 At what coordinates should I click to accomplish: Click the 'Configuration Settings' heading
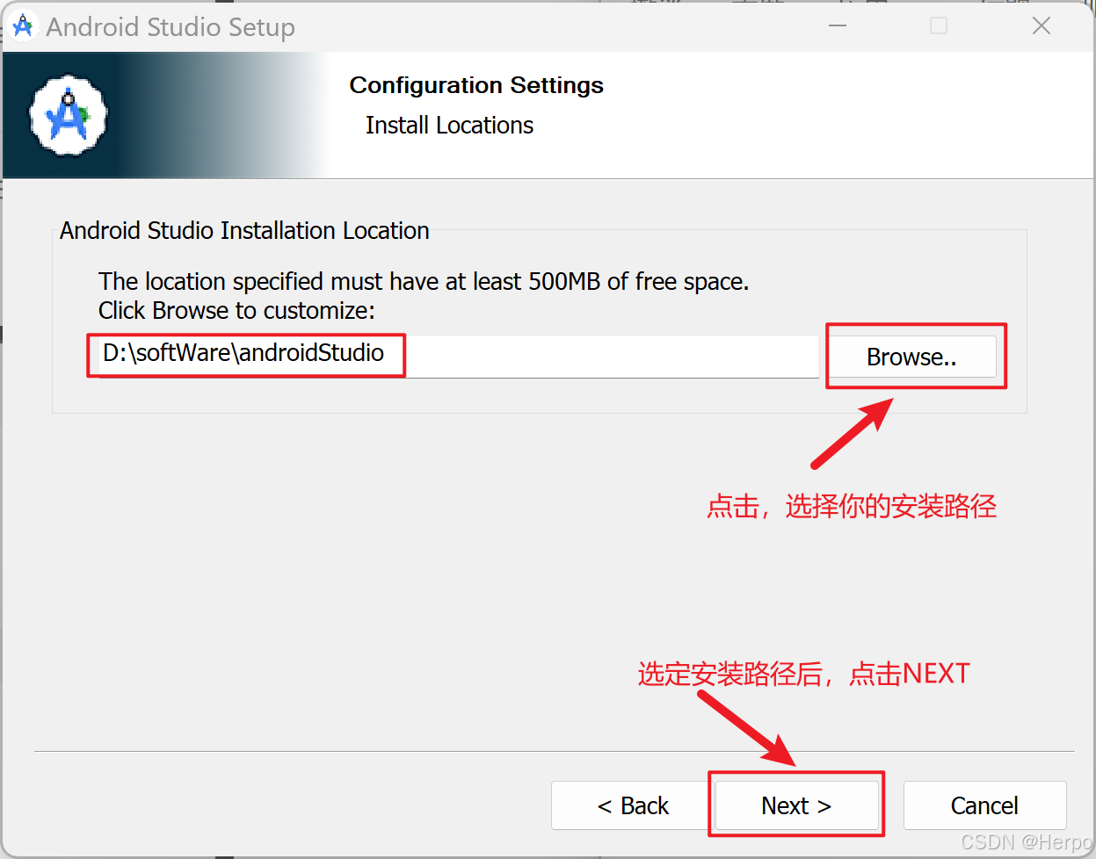476,85
